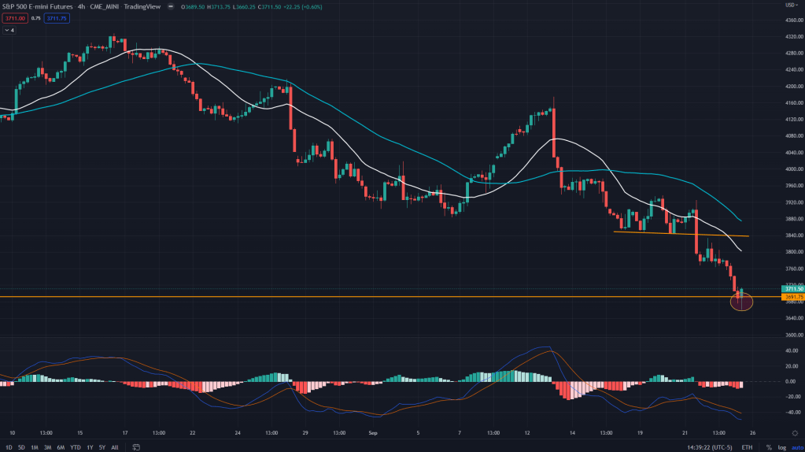Select the YTD time range
The image size is (805, 452).
(x=75, y=446)
